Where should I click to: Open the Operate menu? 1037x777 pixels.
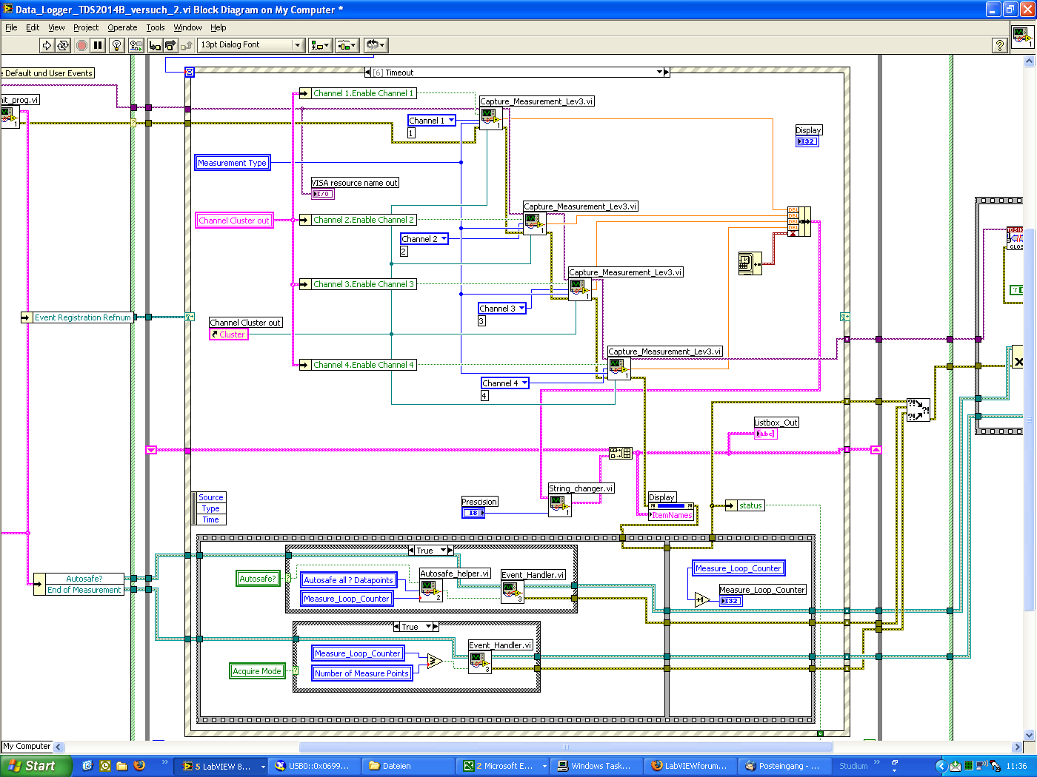122,27
